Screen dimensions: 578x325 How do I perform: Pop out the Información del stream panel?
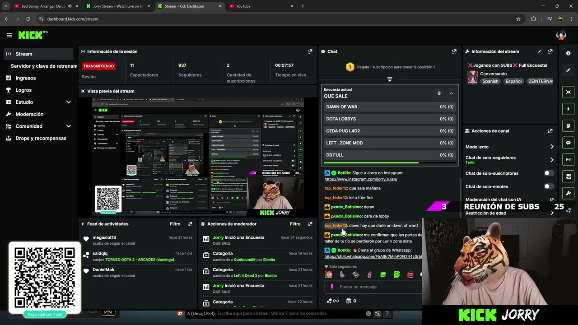(550, 51)
